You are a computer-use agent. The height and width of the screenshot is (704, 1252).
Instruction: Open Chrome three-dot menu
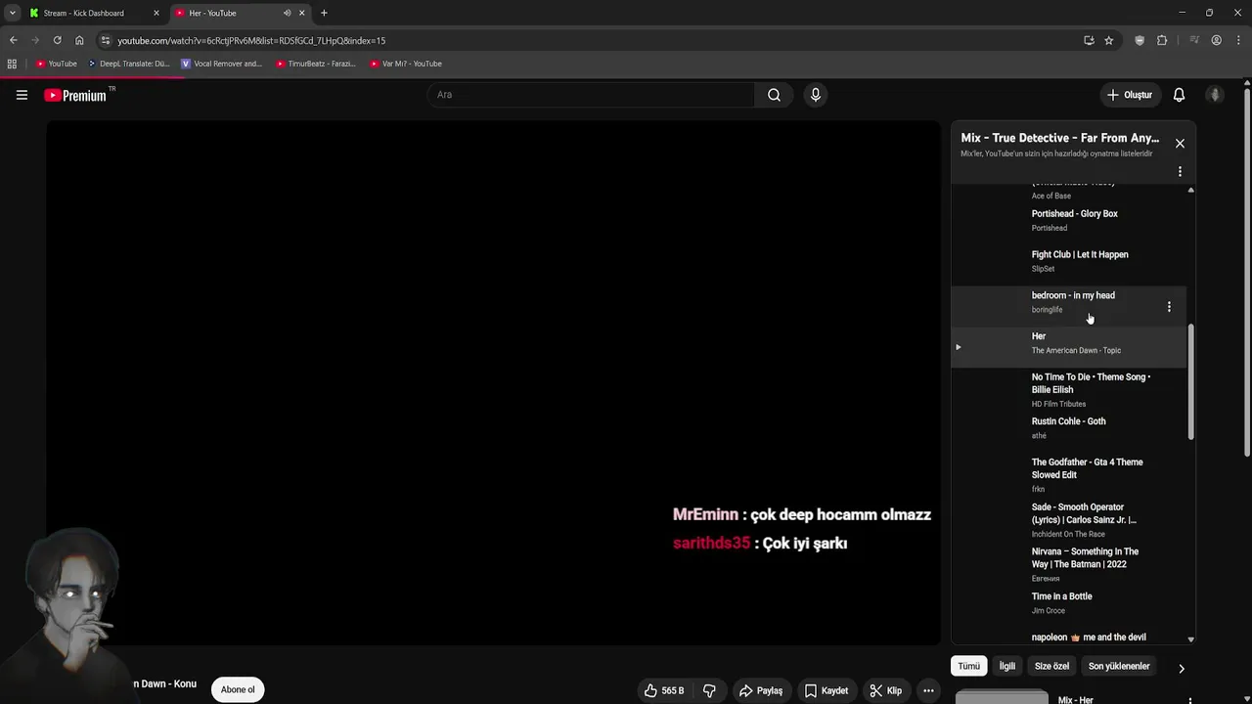1237,40
